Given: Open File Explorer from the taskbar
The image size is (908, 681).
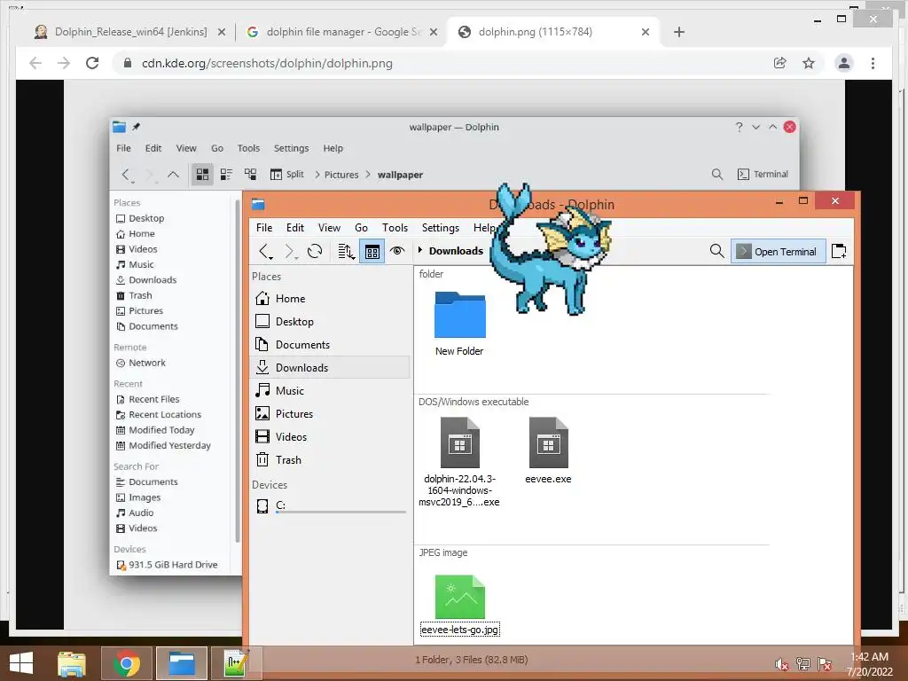Looking at the screenshot, I should (72, 663).
